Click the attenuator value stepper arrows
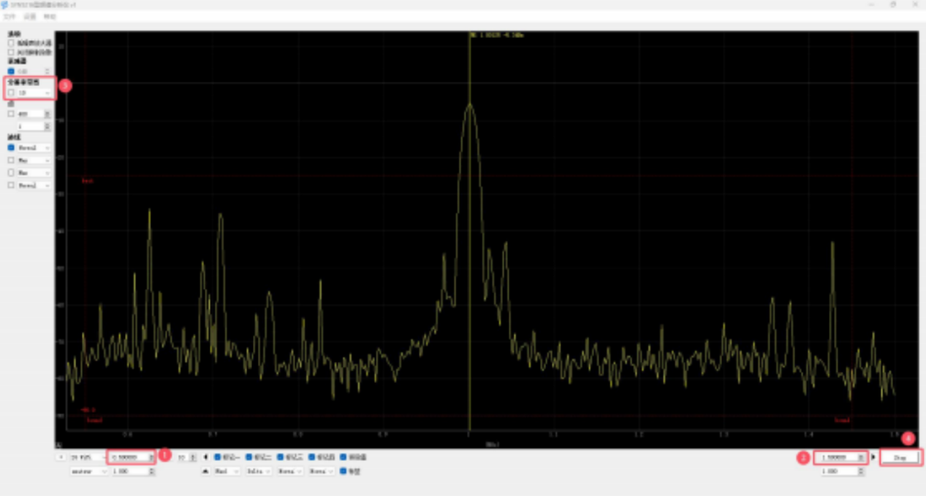The image size is (926, 496). tap(48, 71)
